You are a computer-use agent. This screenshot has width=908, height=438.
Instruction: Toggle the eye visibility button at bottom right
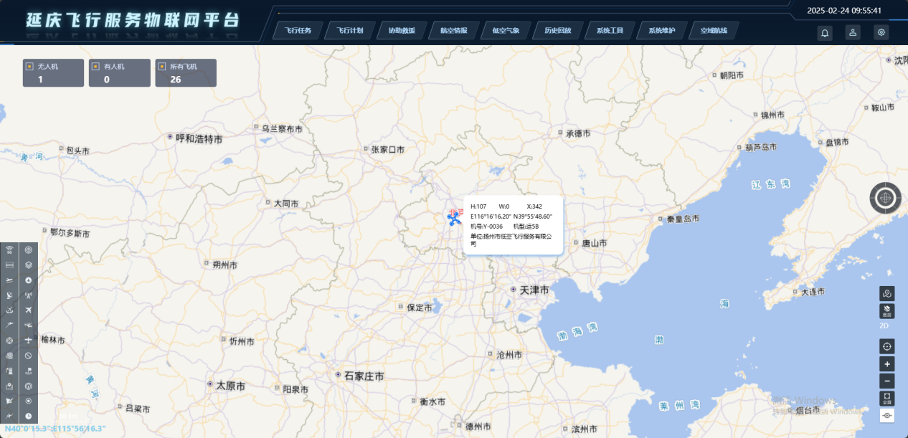[x=887, y=416]
